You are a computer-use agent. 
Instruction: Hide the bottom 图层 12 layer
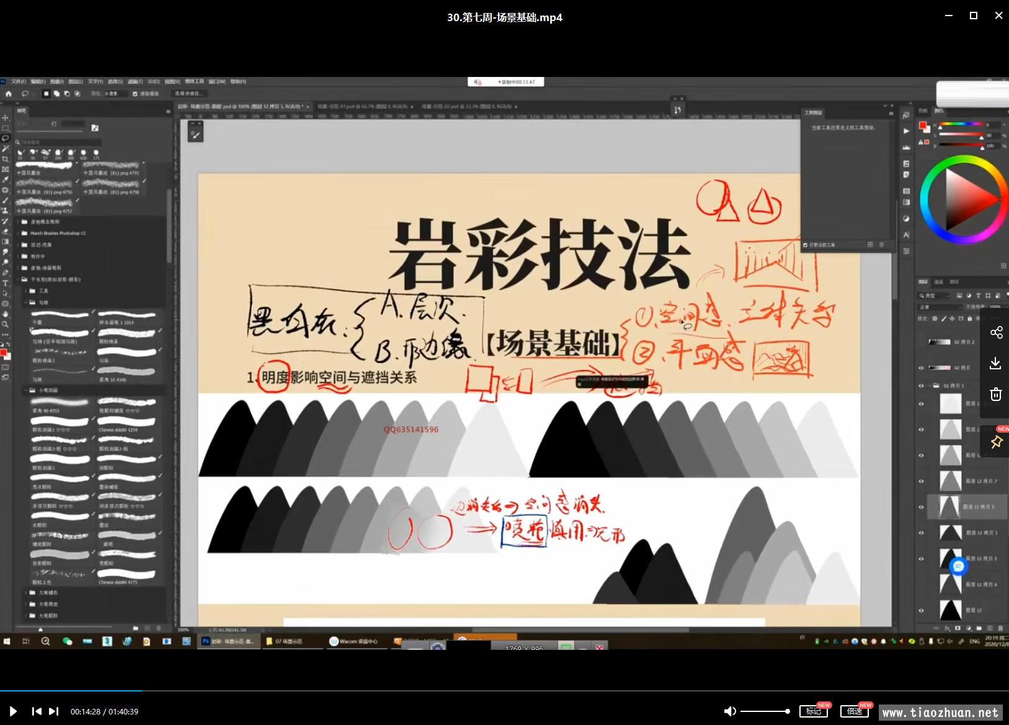[921, 610]
